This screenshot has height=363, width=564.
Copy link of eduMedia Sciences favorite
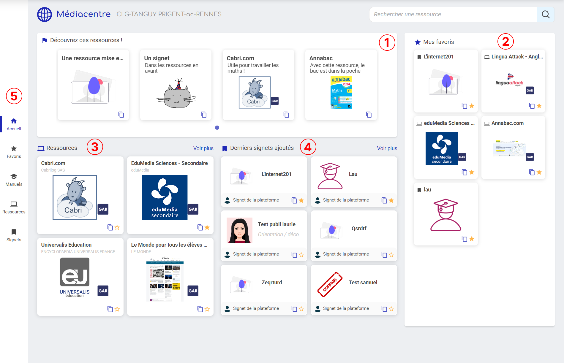[465, 172]
